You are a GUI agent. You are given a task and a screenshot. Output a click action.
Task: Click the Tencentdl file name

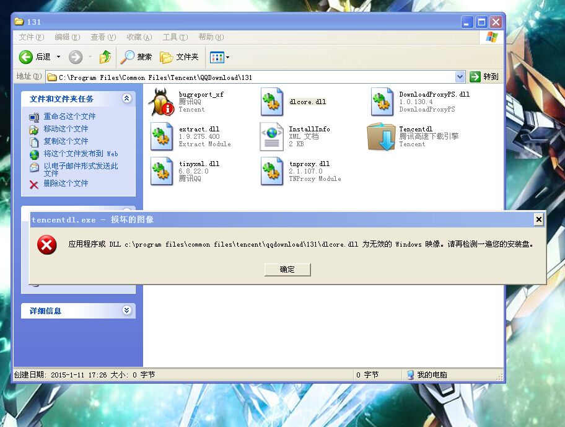click(x=416, y=129)
